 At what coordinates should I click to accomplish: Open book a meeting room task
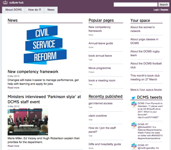tap(102, 80)
